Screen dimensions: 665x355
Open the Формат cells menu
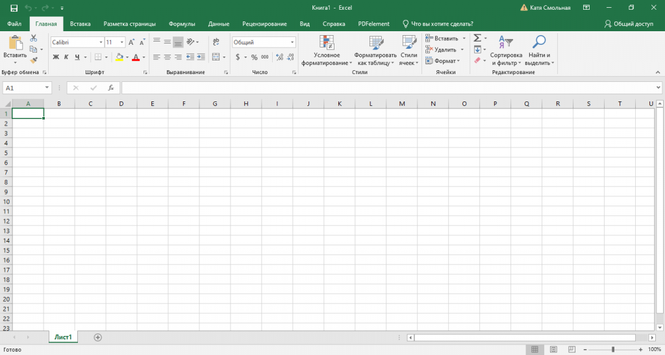click(x=443, y=60)
